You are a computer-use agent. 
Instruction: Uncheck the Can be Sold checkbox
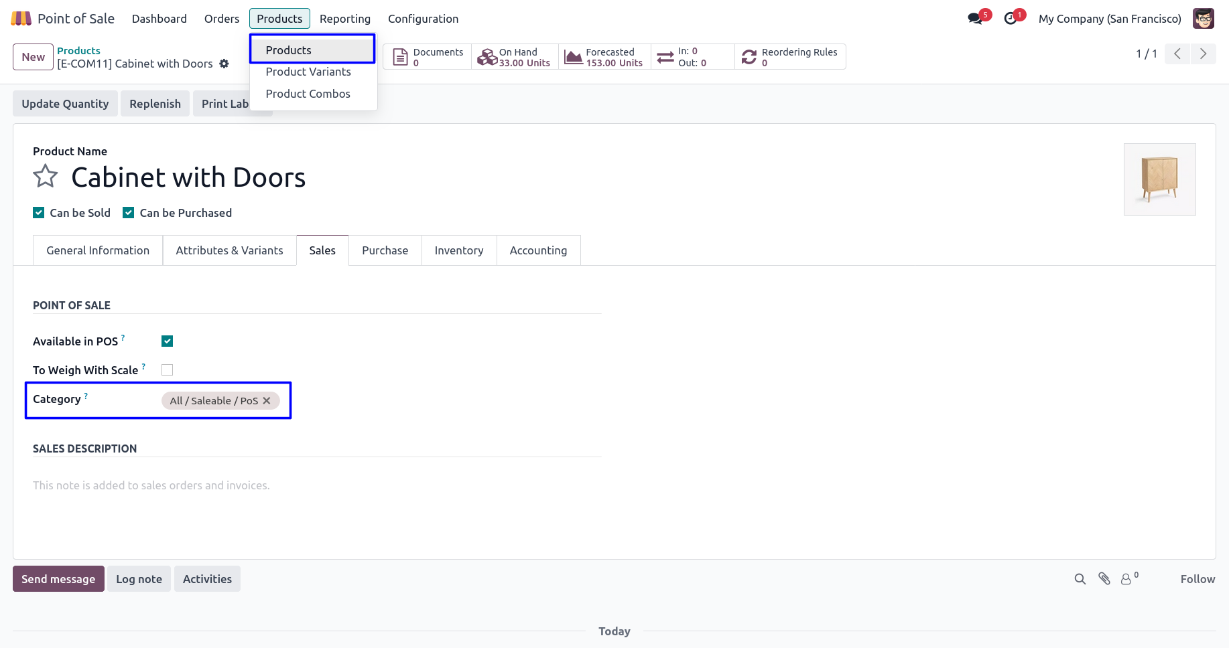click(39, 213)
